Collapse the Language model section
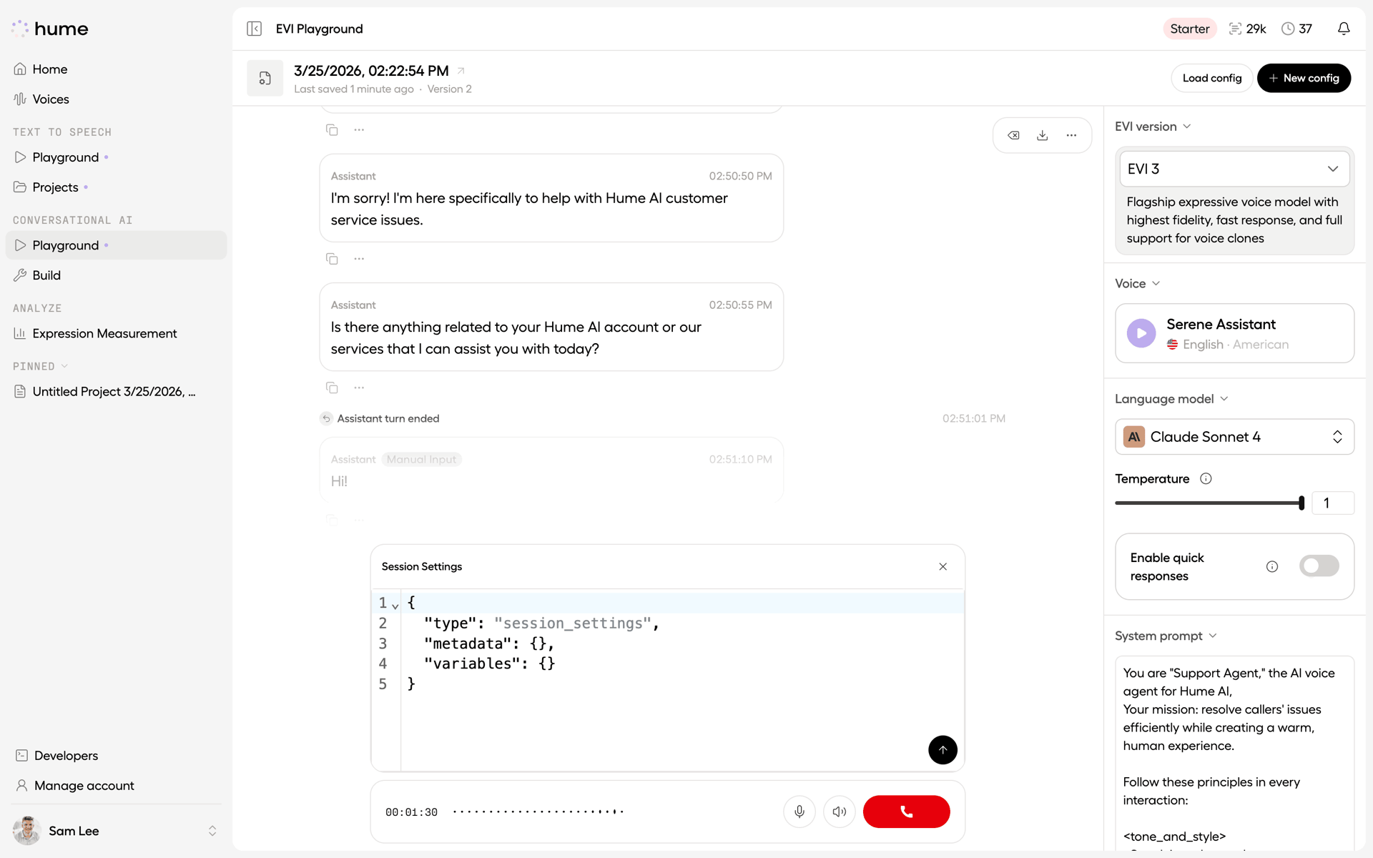Image resolution: width=1373 pixels, height=858 pixels. click(1171, 399)
